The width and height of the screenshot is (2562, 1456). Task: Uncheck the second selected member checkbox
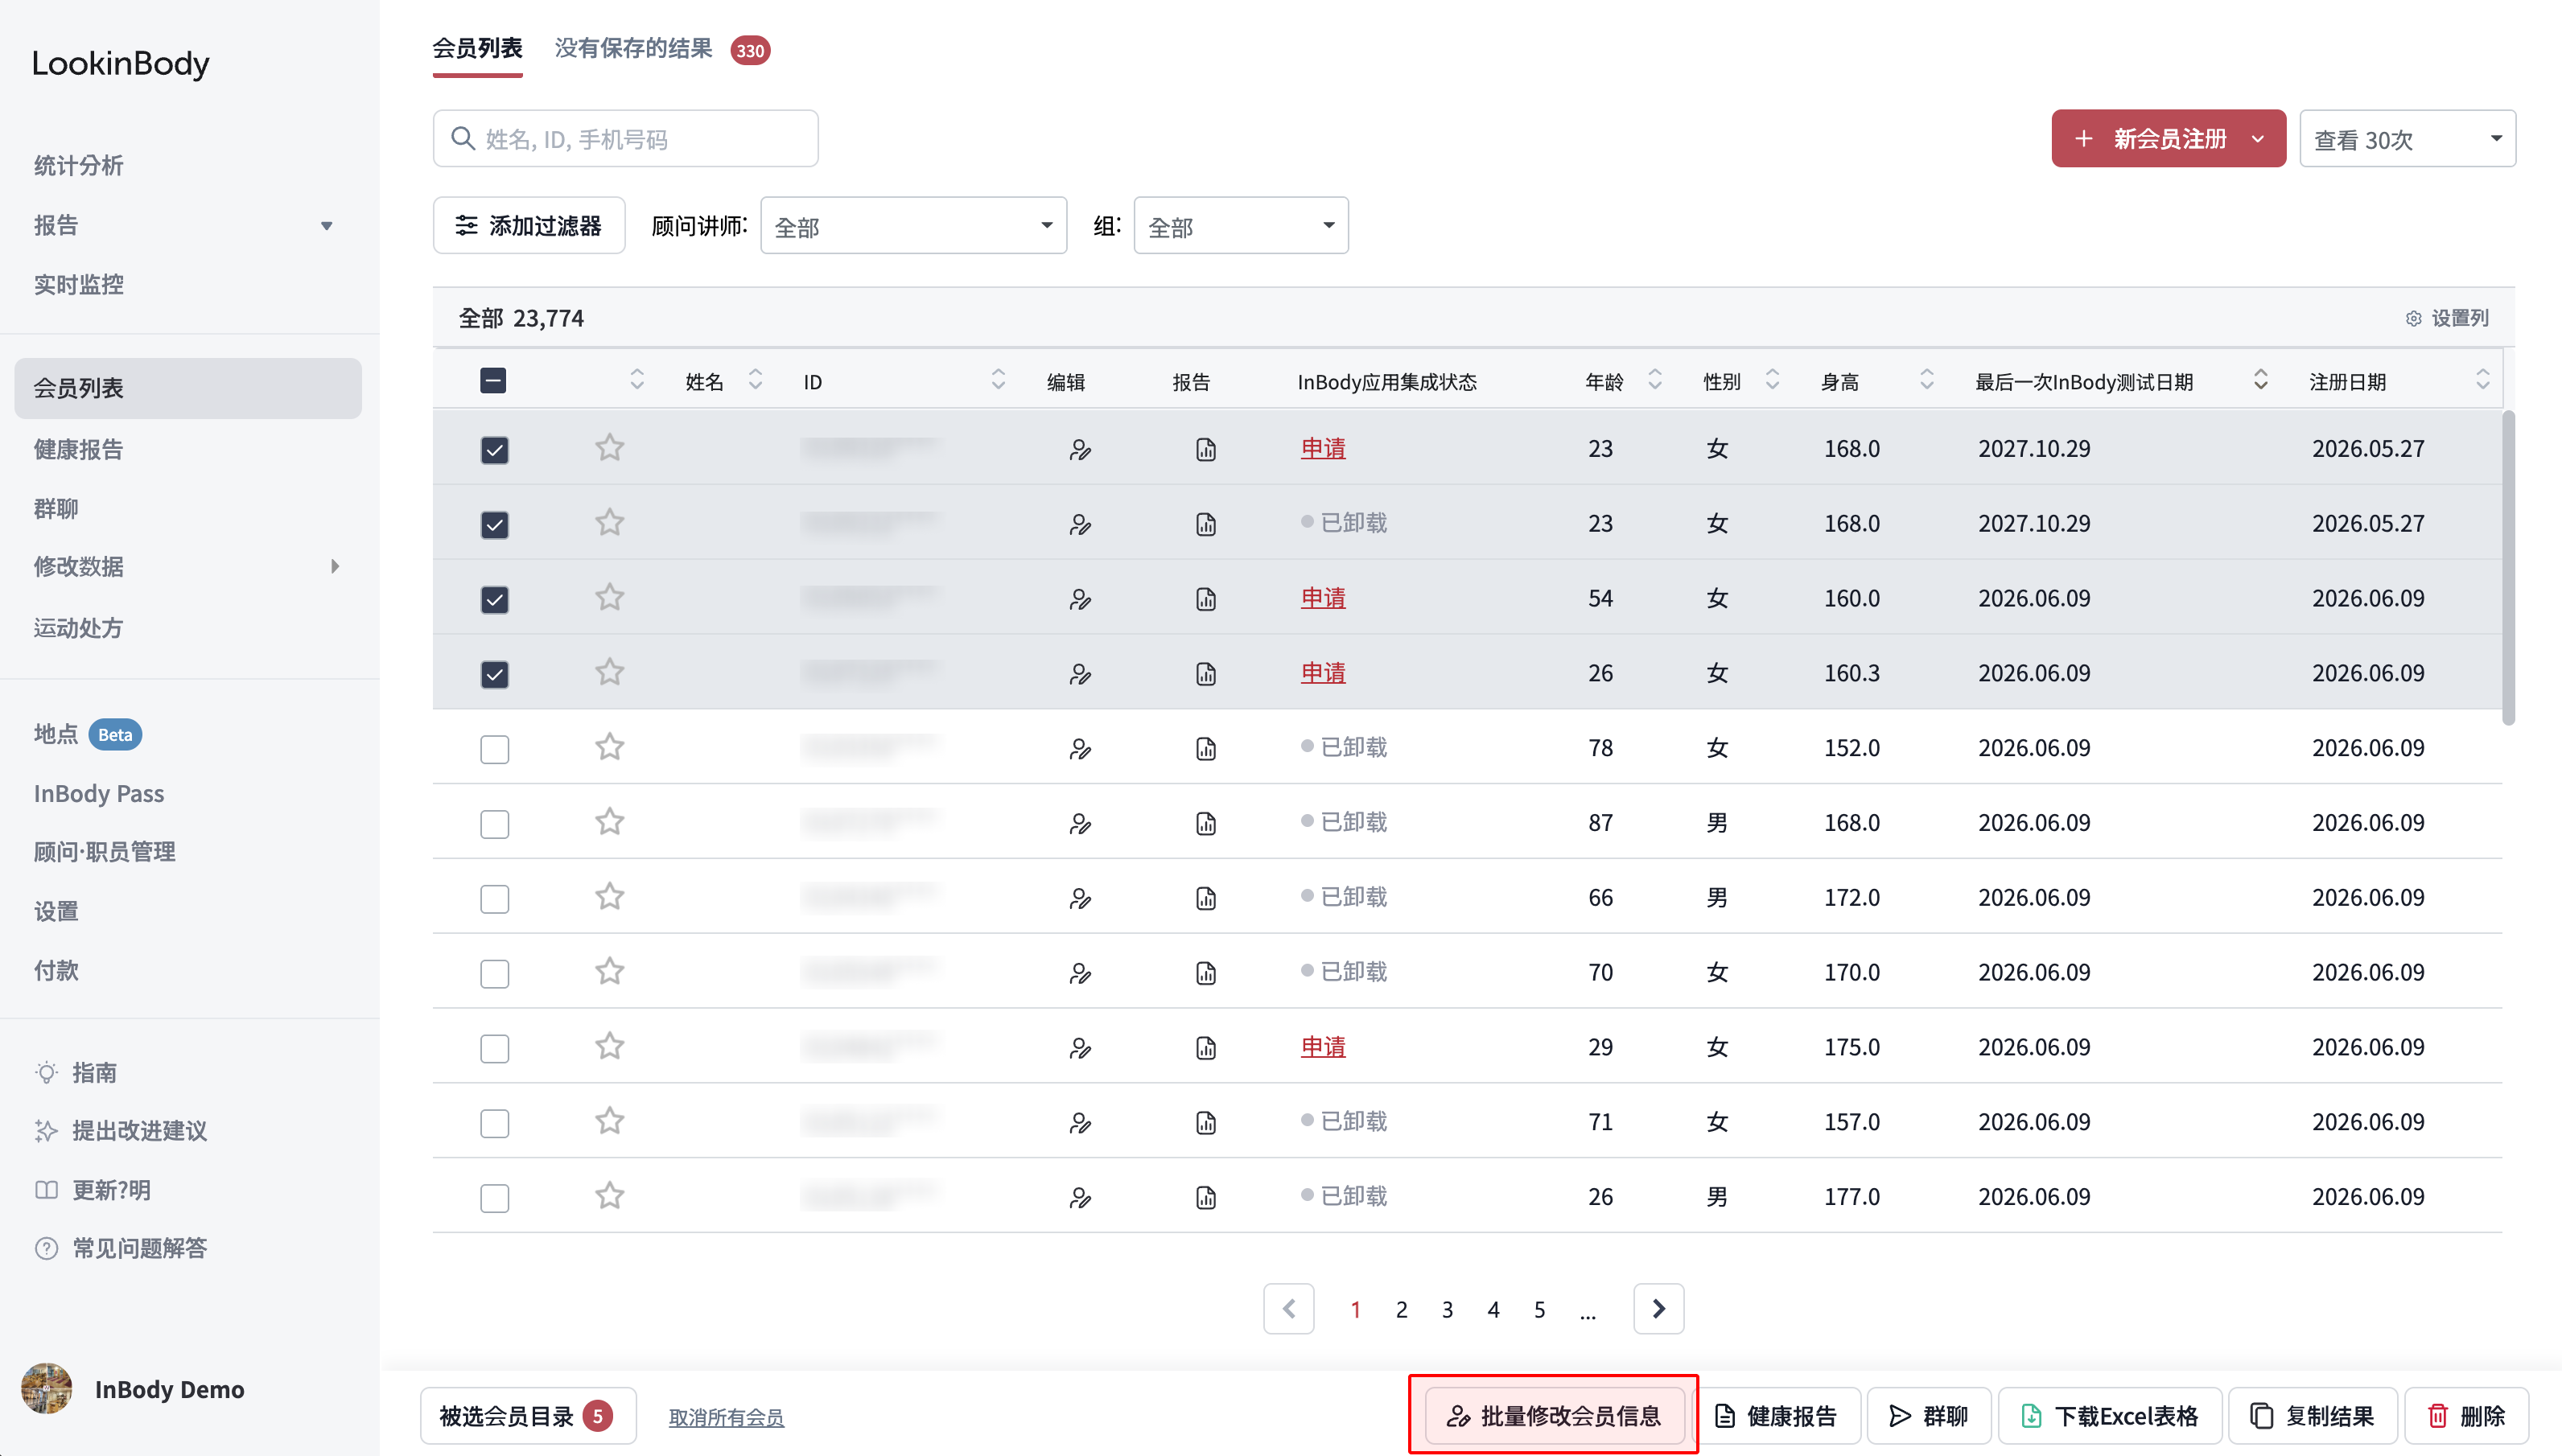pos(494,524)
